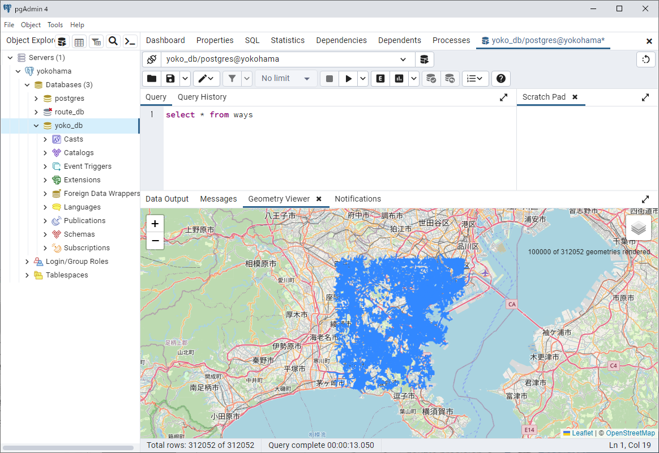Open the OpenStreetMap attribution link
The image size is (659, 453).
coord(630,433)
